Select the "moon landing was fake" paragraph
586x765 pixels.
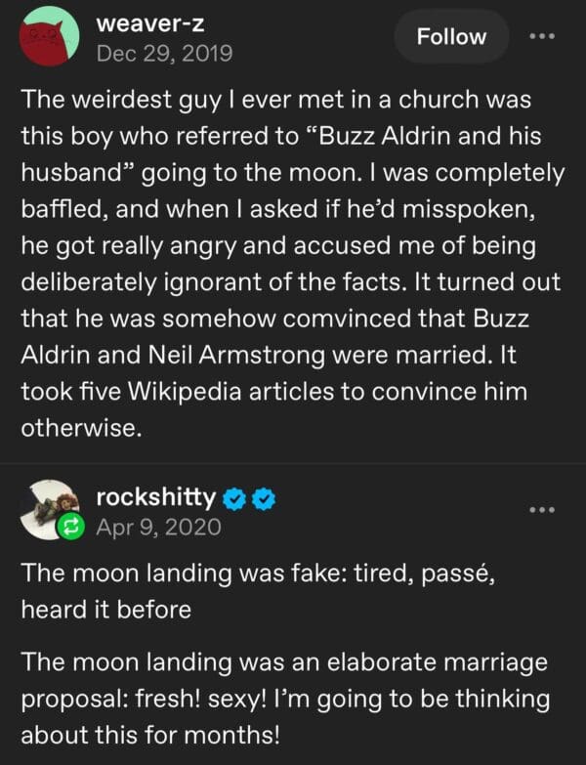tap(259, 591)
